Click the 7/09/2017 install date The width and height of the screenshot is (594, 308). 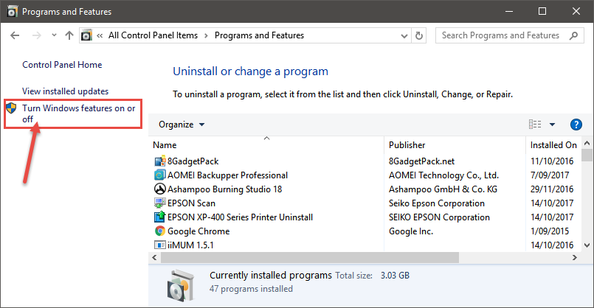pos(550,175)
